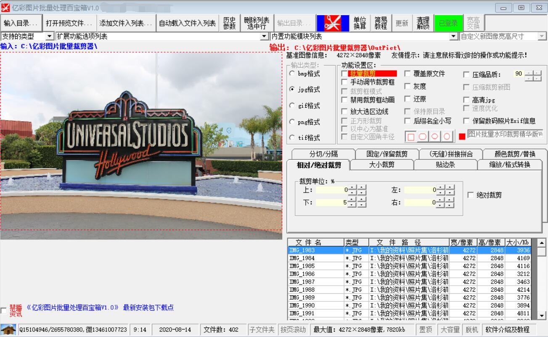Click the 文件名 column header
548x337 pixels.
click(316, 242)
